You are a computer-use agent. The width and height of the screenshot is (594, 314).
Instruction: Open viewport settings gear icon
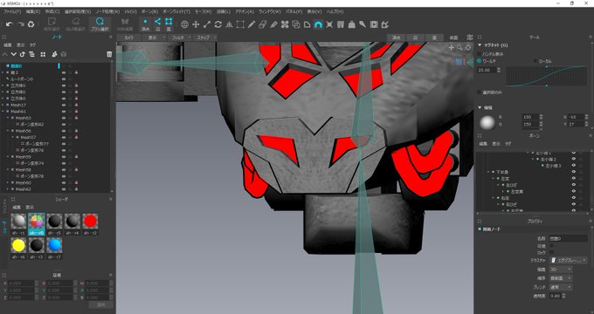point(470,38)
